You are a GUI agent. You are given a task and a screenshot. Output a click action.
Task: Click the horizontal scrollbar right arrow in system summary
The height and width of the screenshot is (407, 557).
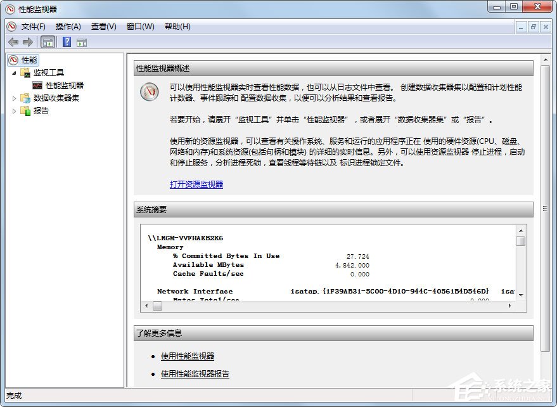(510, 306)
